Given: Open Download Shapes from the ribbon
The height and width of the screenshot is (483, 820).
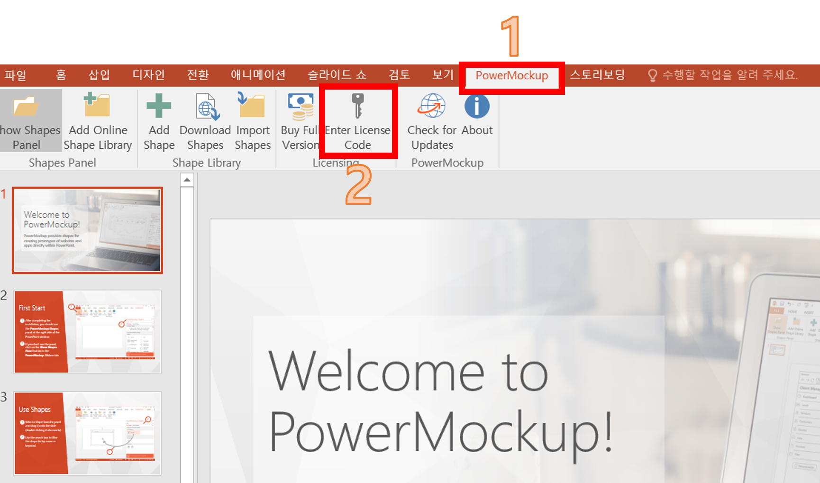Looking at the screenshot, I should [205, 120].
